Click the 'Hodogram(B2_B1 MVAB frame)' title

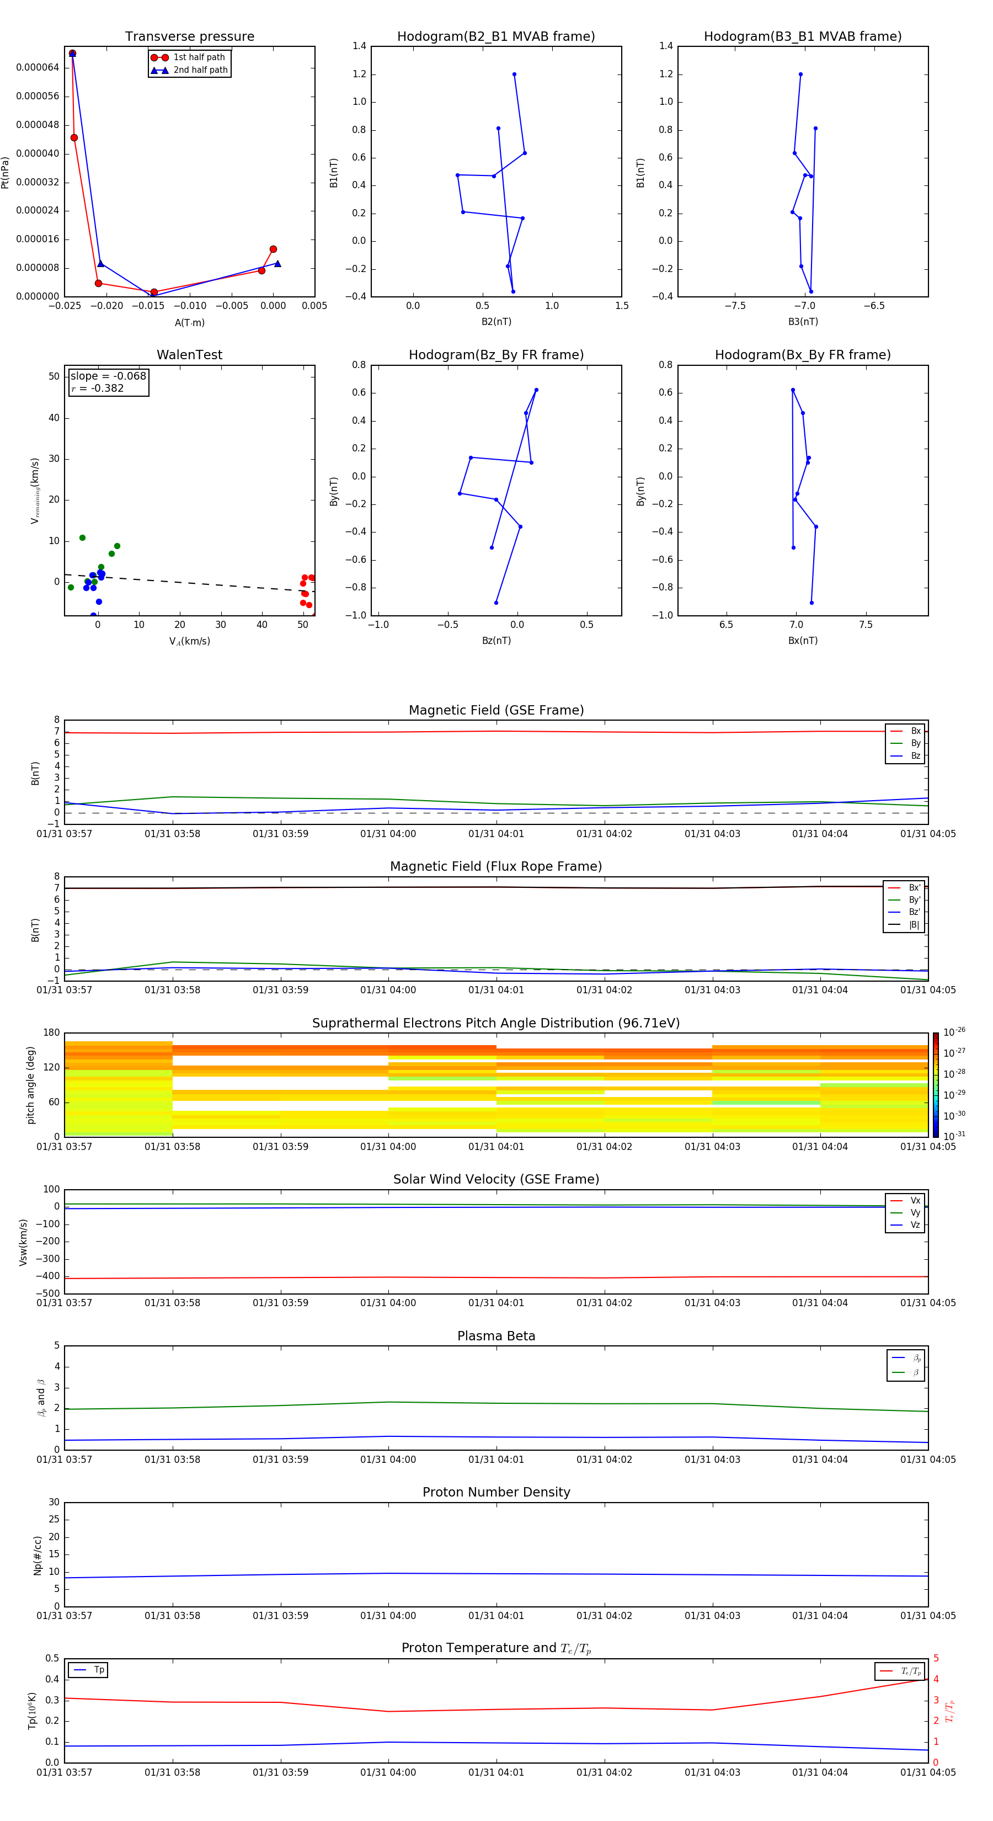[x=496, y=37]
